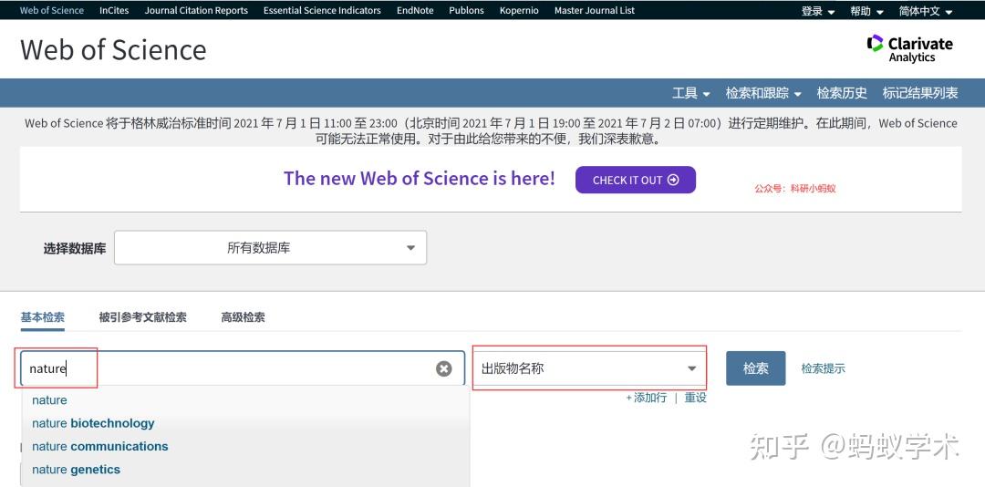The height and width of the screenshot is (487, 985).
Task: Open InCites product link
Action: click(x=114, y=10)
